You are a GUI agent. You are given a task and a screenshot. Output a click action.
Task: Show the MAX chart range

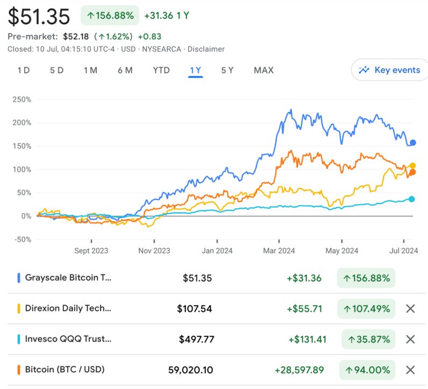263,70
